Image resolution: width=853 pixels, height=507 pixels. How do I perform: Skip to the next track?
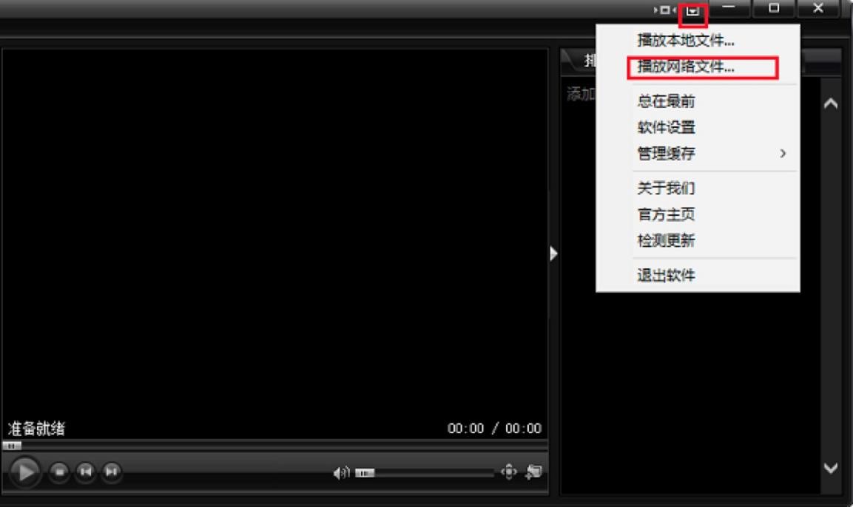pyautogui.click(x=112, y=472)
